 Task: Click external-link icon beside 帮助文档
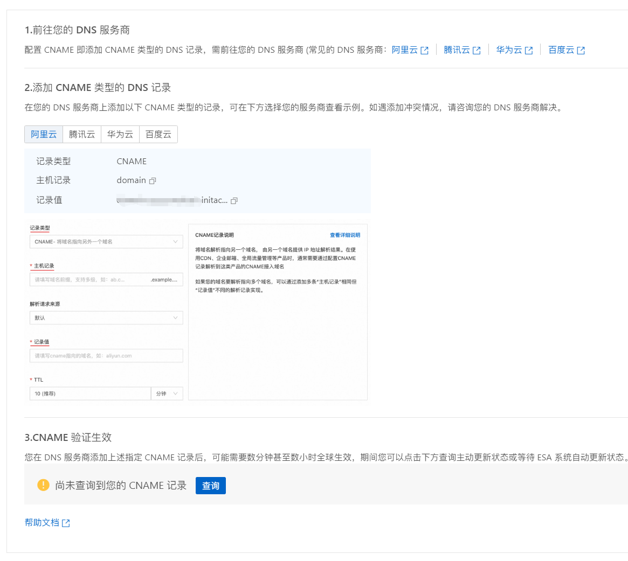(66, 523)
